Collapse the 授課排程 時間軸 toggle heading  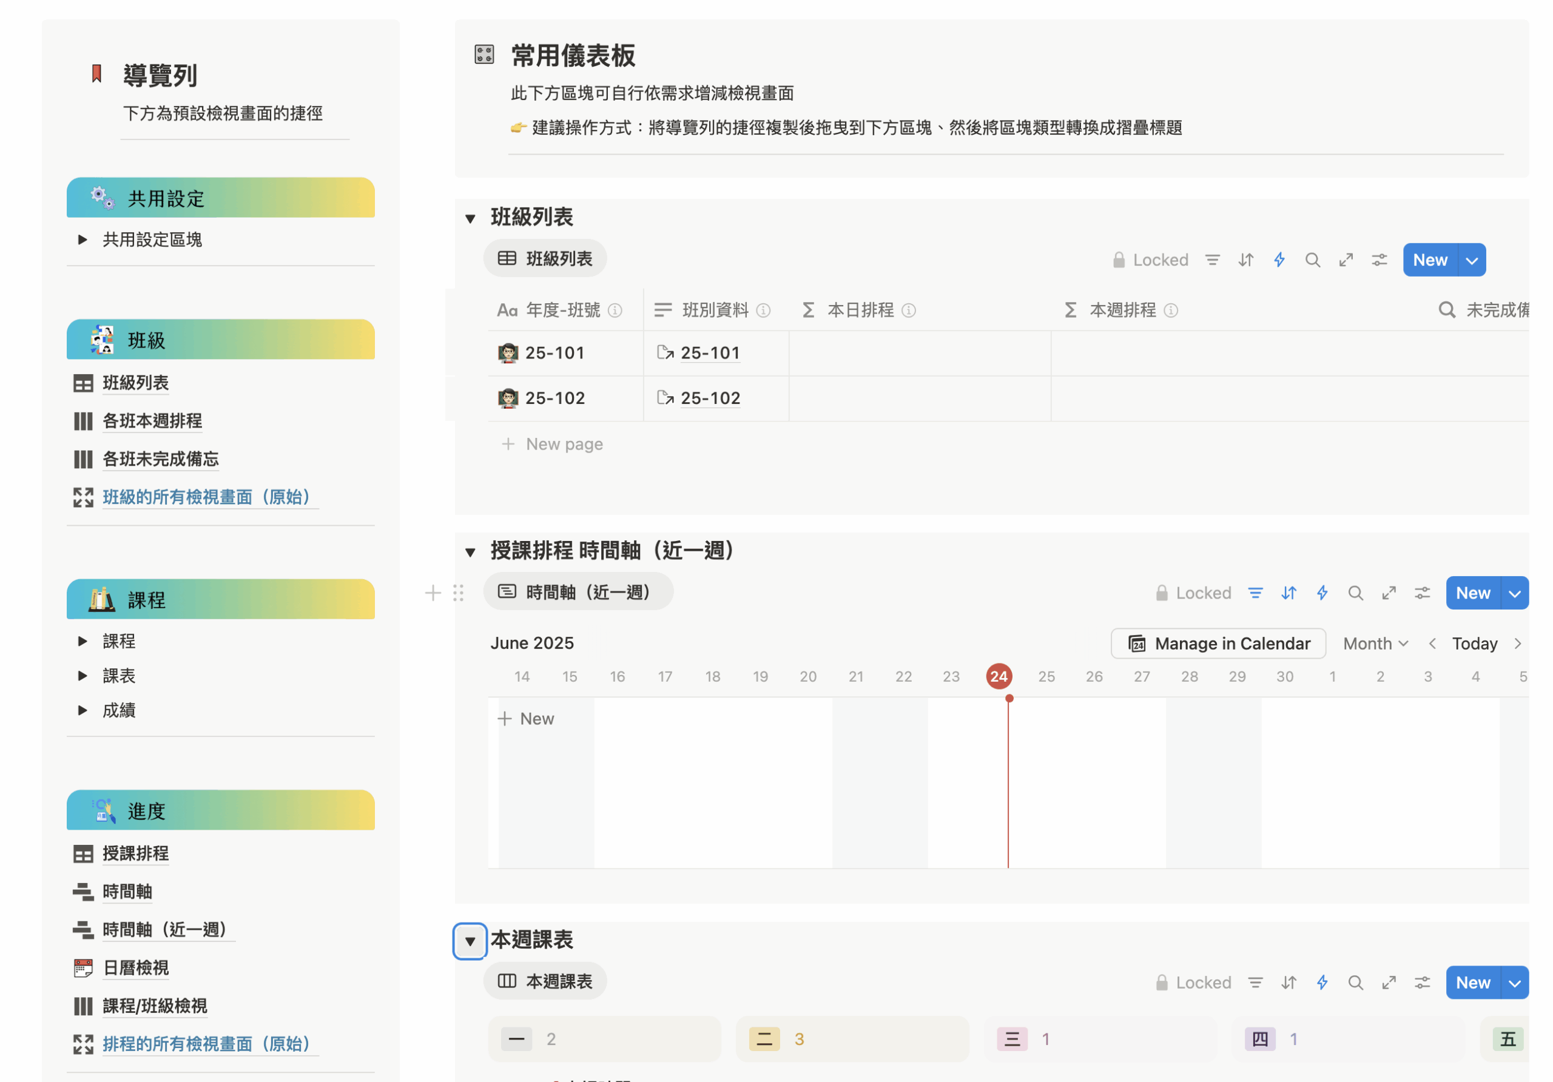click(470, 552)
